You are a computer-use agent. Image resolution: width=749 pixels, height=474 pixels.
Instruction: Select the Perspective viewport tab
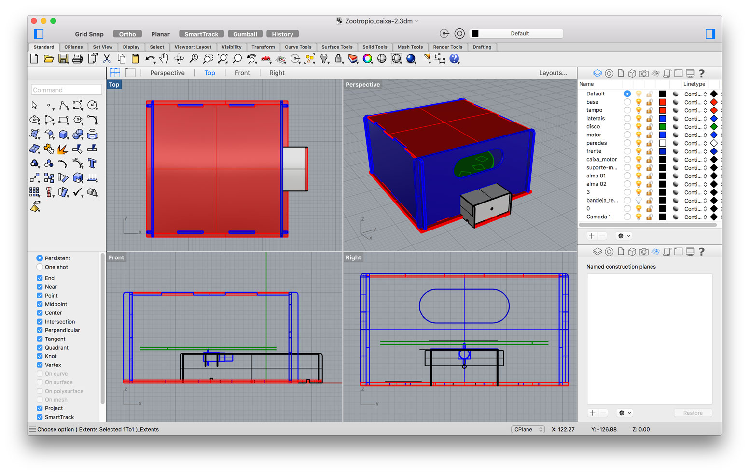167,73
